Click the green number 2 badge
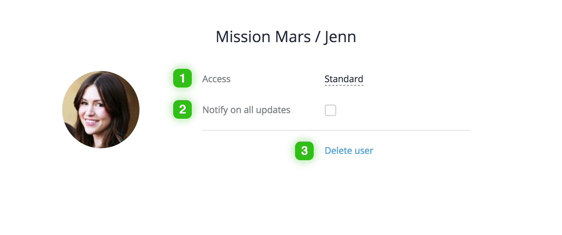The image size is (562, 235). coord(182,110)
